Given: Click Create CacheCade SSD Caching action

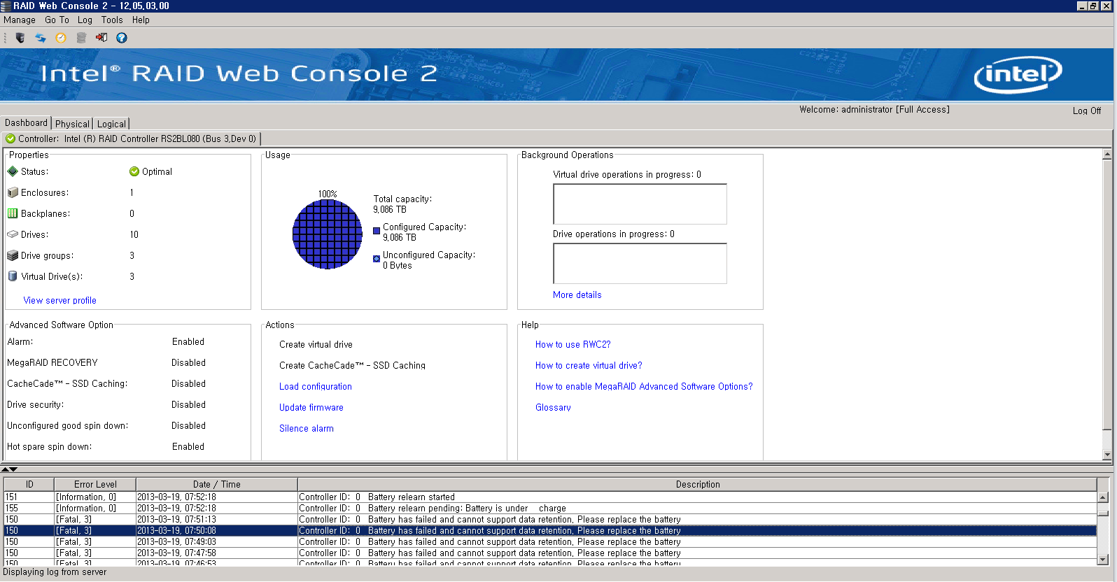Looking at the screenshot, I should pyautogui.click(x=352, y=365).
